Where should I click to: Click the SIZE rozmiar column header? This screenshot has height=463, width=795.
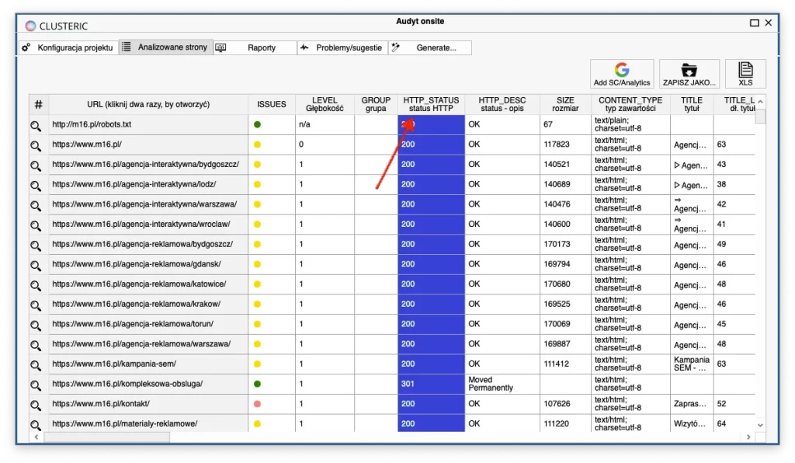point(565,104)
